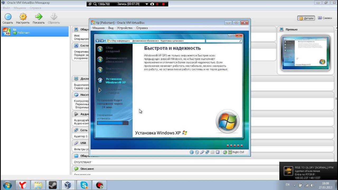This screenshot has height=190, width=338.
Task: Click the recorder magnifier zoom icon
Action: (x=95, y=4)
